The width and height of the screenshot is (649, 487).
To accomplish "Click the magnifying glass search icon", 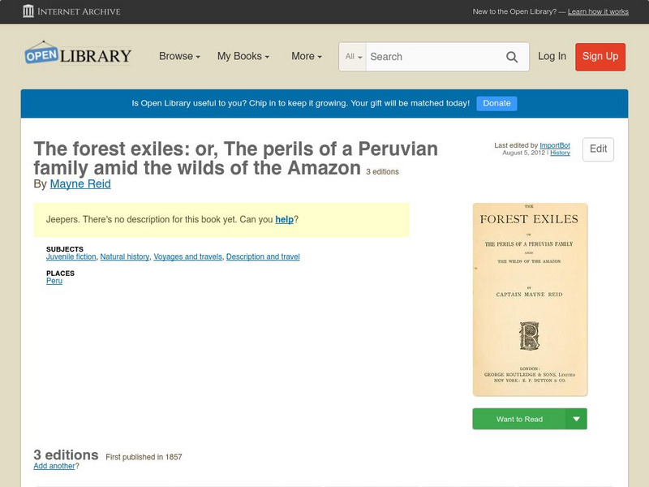I will tap(512, 57).
